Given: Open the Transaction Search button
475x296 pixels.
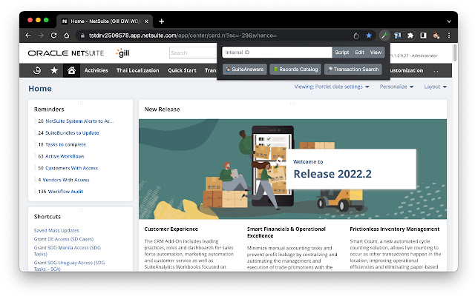Looking at the screenshot, I should tap(353, 69).
